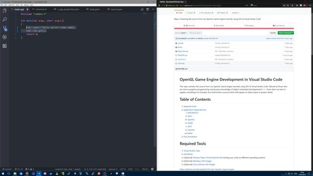This screenshot has height=176, width=313.
Task: Open the Explorer view in VS Code activity bar
Action: (4, 11)
